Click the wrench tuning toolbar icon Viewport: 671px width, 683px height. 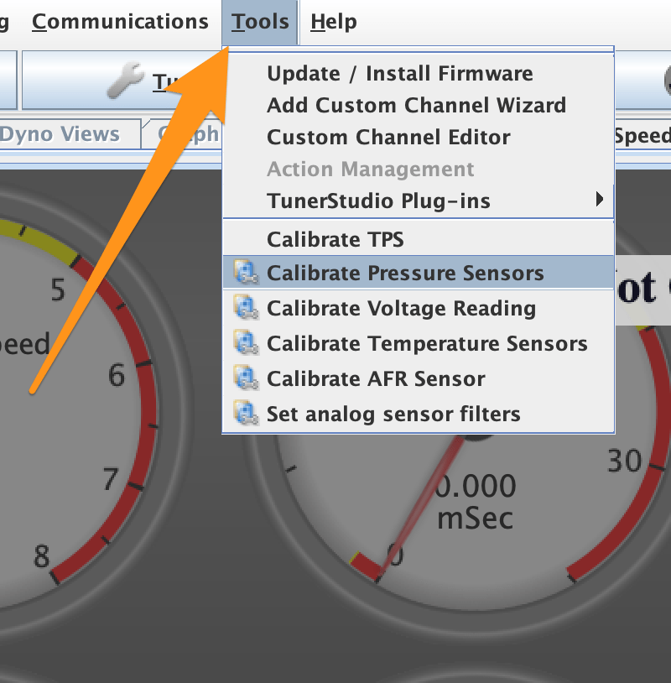point(126,81)
